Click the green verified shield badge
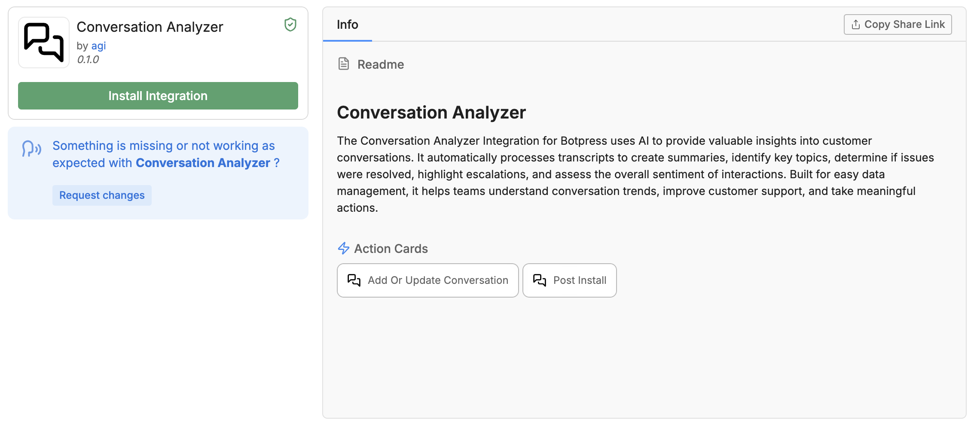The height and width of the screenshot is (432, 977). pyautogui.click(x=290, y=25)
